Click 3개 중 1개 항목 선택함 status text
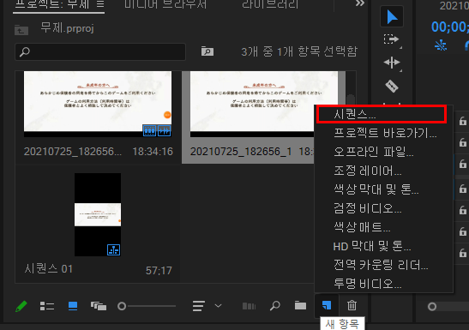This screenshot has width=469, height=330. click(299, 51)
